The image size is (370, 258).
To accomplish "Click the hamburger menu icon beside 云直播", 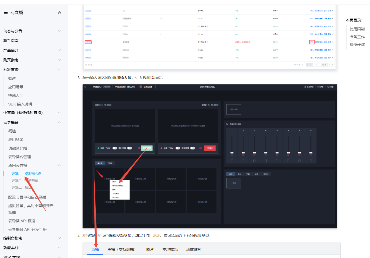I will point(5,12).
